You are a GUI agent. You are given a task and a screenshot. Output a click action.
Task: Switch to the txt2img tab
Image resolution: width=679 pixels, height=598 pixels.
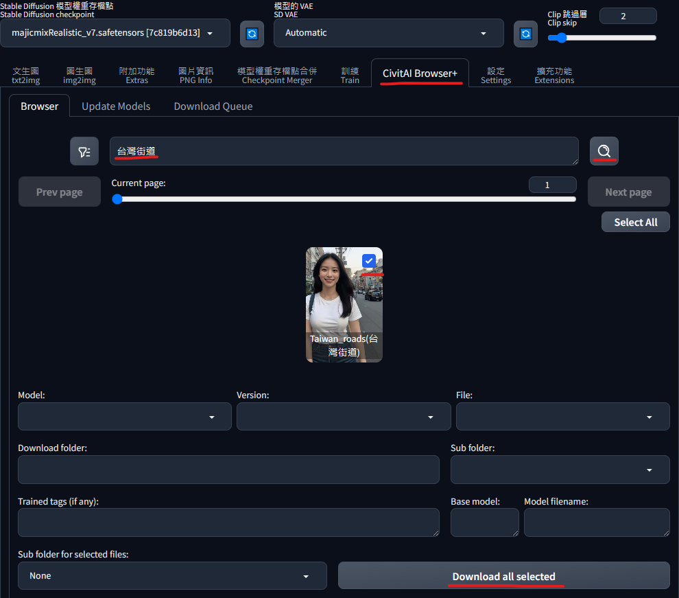(x=26, y=76)
